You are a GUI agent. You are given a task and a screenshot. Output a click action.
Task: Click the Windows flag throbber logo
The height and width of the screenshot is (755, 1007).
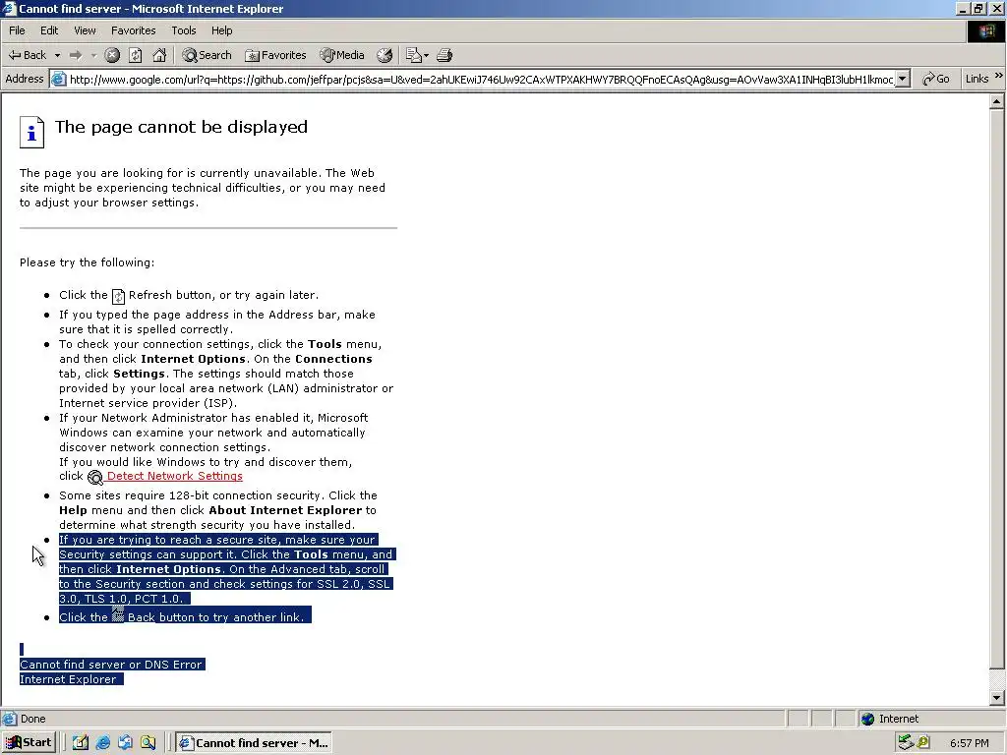click(x=985, y=31)
